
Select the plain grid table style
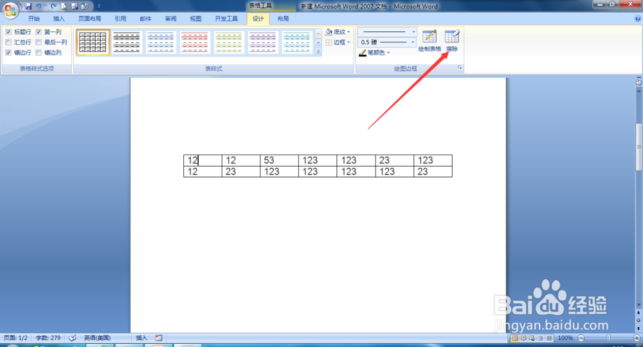[x=93, y=42]
